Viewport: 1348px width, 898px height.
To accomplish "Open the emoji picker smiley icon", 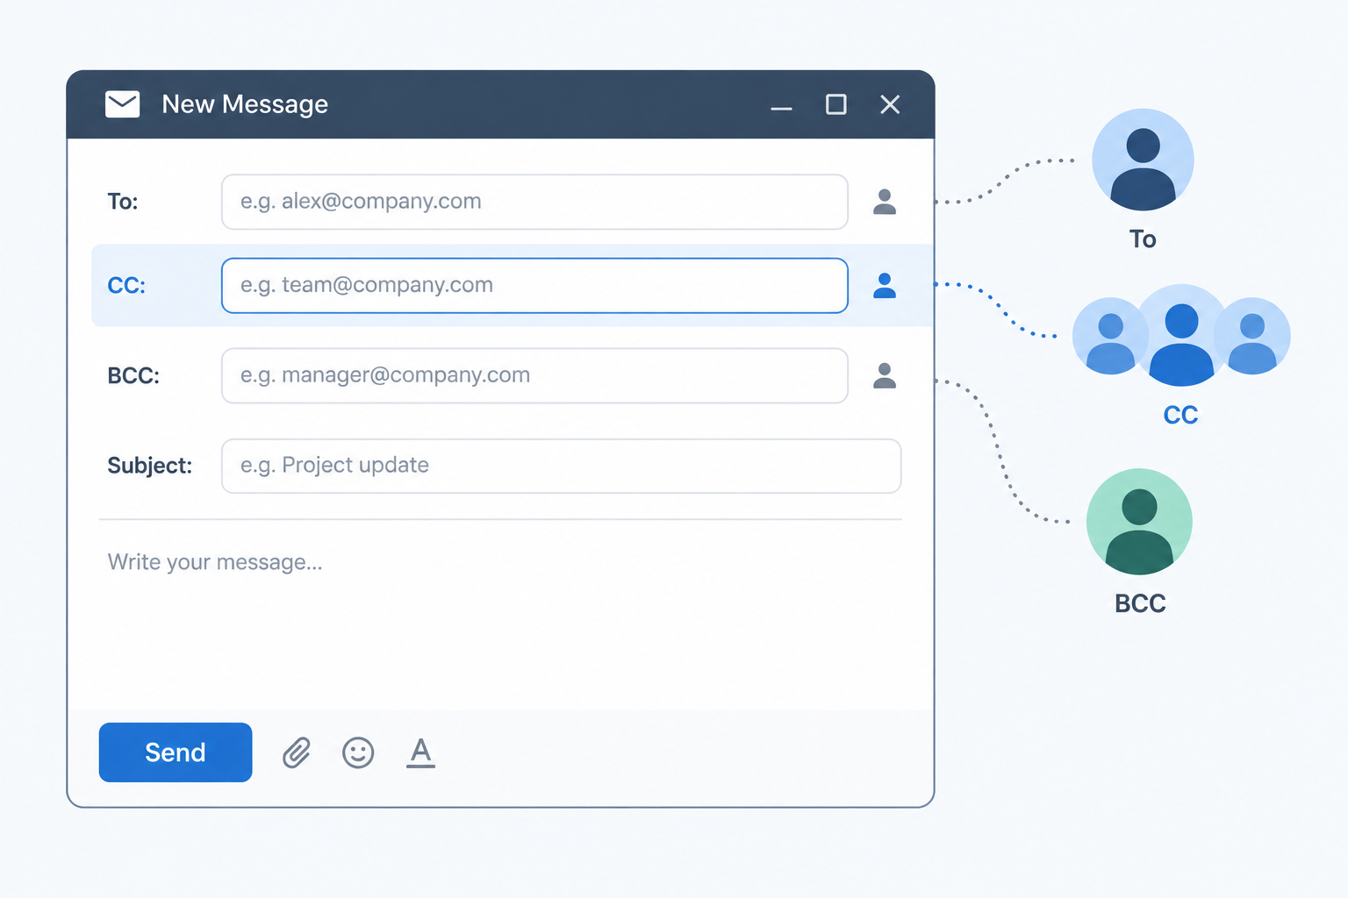I will (x=358, y=752).
